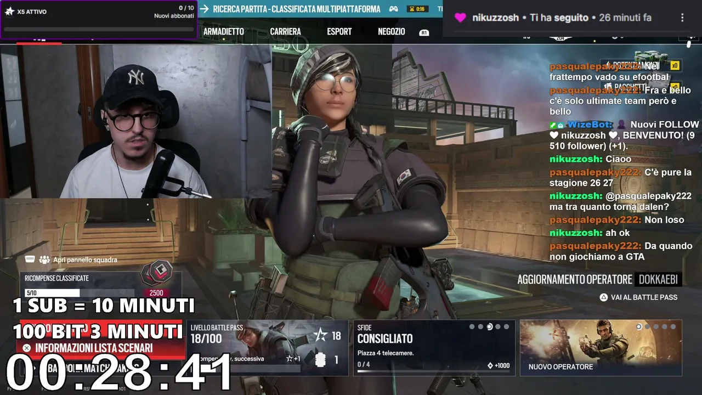Click the WizeBot badge icons in chat
The width and height of the screenshot is (702, 395).
pyautogui.click(x=557, y=125)
